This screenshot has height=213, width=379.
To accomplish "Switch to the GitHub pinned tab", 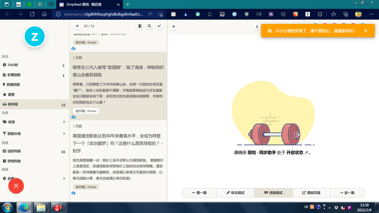I will pos(51,4).
